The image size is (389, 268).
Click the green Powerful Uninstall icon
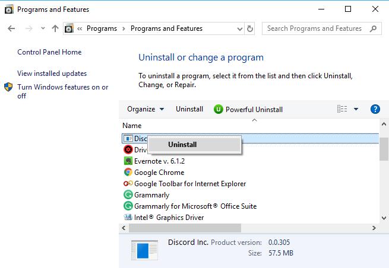(219, 109)
